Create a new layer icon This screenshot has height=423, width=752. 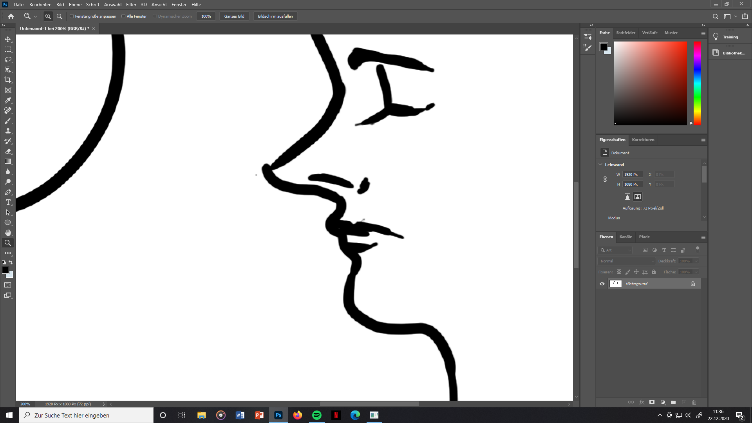pos(684,402)
